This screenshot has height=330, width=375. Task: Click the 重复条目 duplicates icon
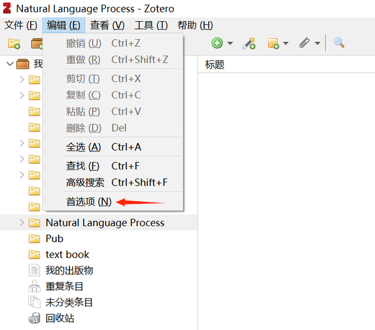point(34,286)
